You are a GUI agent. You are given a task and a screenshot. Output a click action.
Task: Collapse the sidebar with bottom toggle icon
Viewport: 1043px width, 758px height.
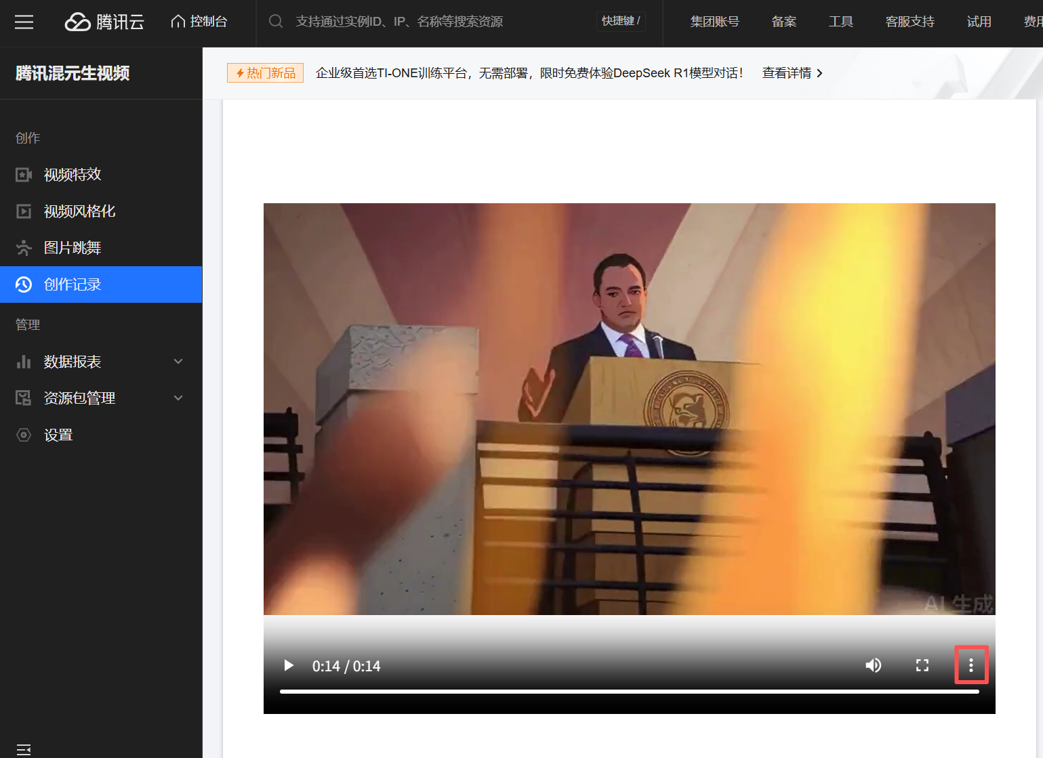pos(24,750)
